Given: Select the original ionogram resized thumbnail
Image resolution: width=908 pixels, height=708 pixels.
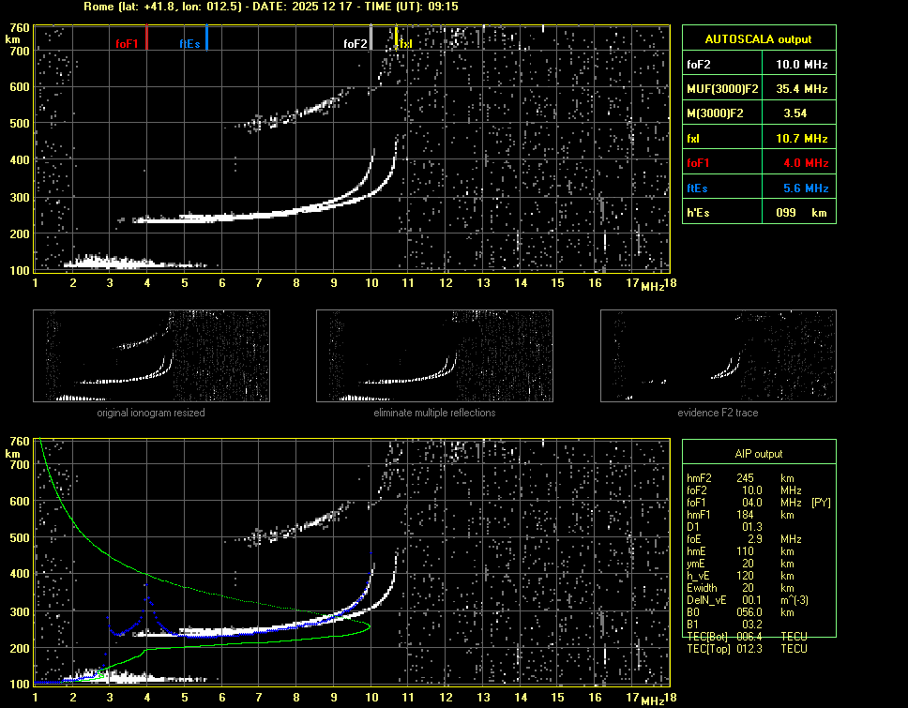Looking at the screenshot, I should pyautogui.click(x=151, y=355).
